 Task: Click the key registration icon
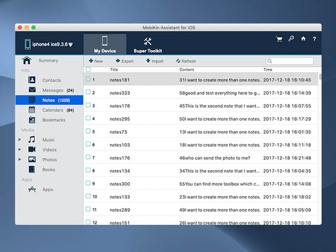[x=291, y=39]
